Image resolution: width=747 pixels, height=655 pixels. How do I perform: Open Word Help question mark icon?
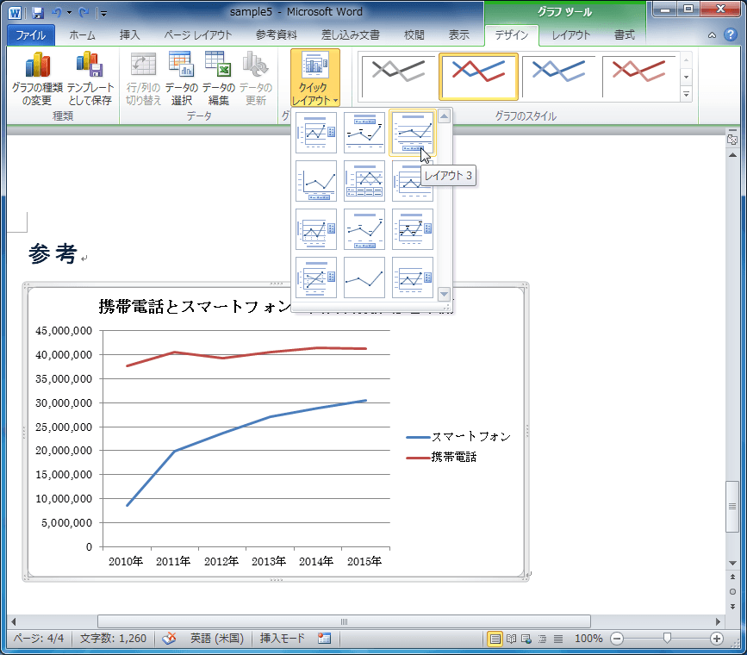point(731,34)
